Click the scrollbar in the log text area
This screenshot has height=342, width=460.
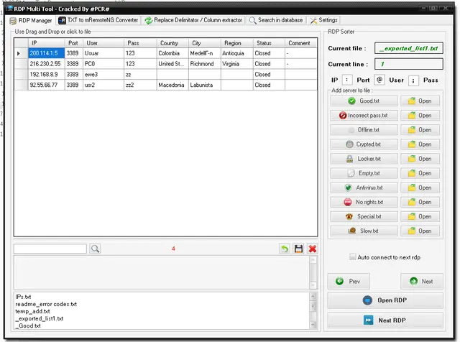pos(313,272)
